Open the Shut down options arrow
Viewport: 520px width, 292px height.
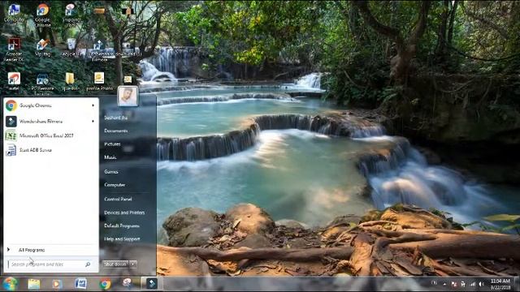pos(133,264)
